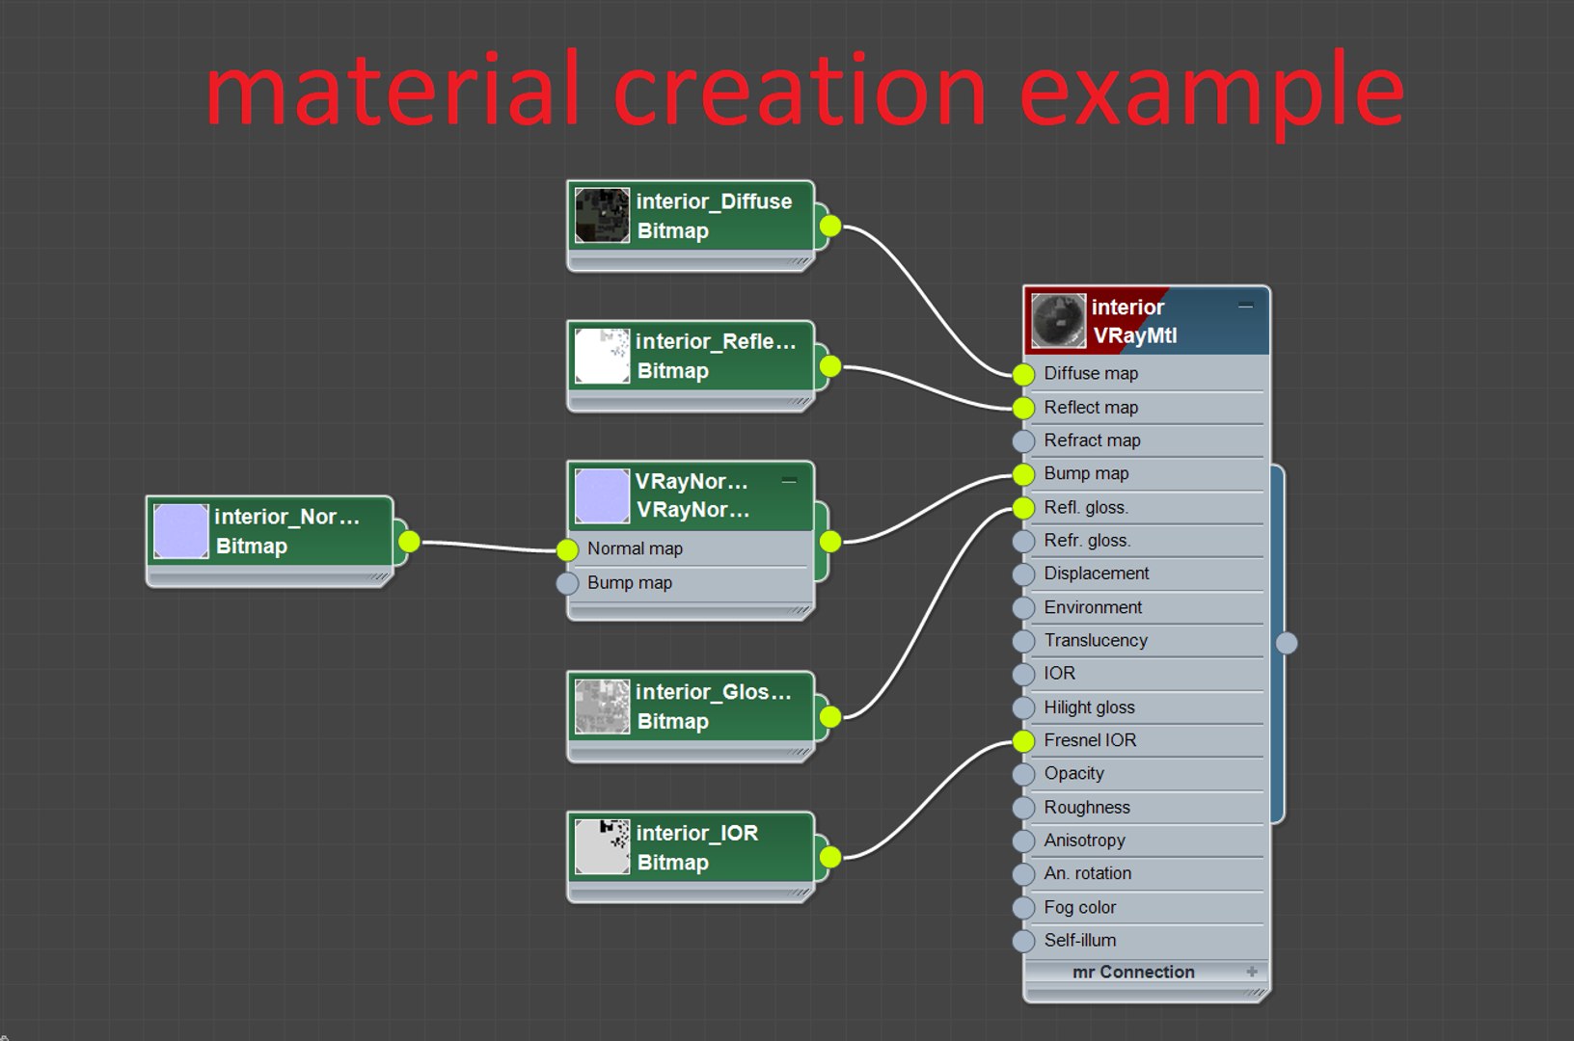Select the VRayNormalMap node preview swatch
The width and height of the screenshot is (1574, 1041).
[x=602, y=495]
